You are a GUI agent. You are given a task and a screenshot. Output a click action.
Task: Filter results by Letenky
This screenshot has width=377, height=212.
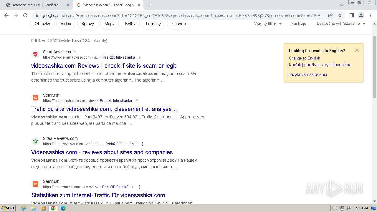[153, 24]
